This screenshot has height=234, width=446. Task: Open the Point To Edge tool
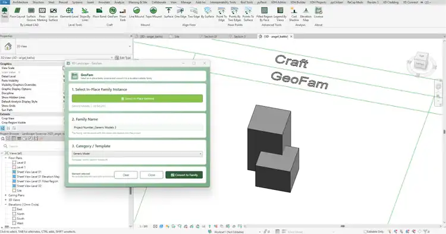[x=221, y=14]
